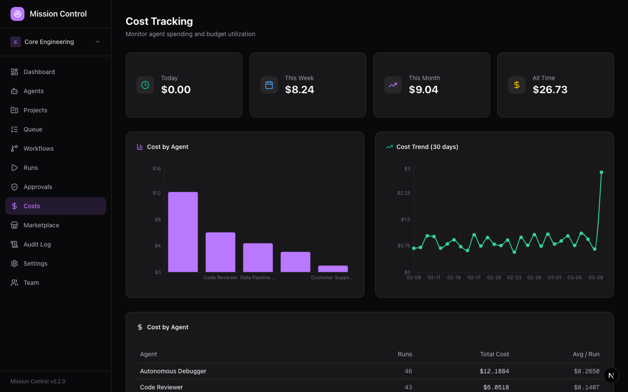The width and height of the screenshot is (628, 392).
Task: Select the green trend icon on Cost Trend panel
Action: [389, 147]
